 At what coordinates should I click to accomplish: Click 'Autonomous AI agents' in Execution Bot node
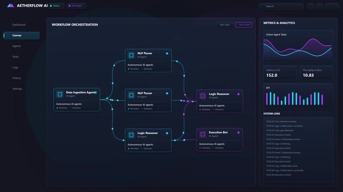(x=211, y=144)
